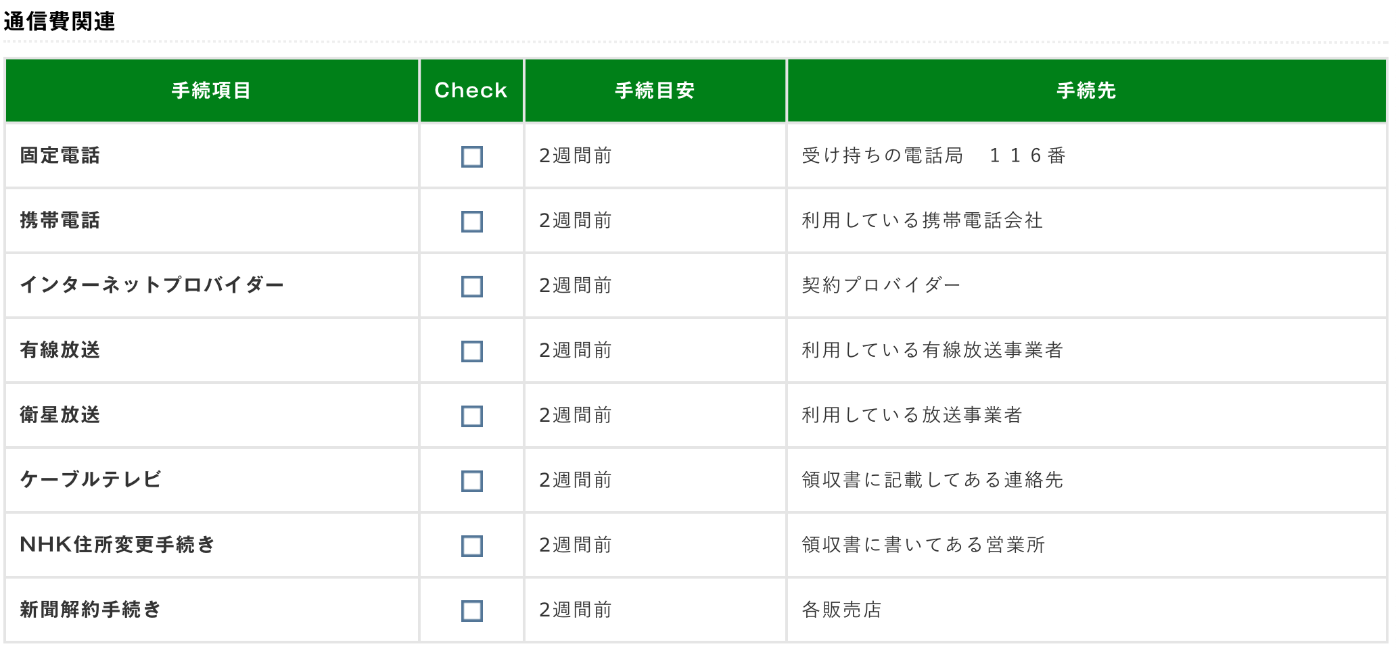This screenshot has width=1396, height=657.
Task: Select the 新聞解約手続き checkbox
Action: click(471, 611)
